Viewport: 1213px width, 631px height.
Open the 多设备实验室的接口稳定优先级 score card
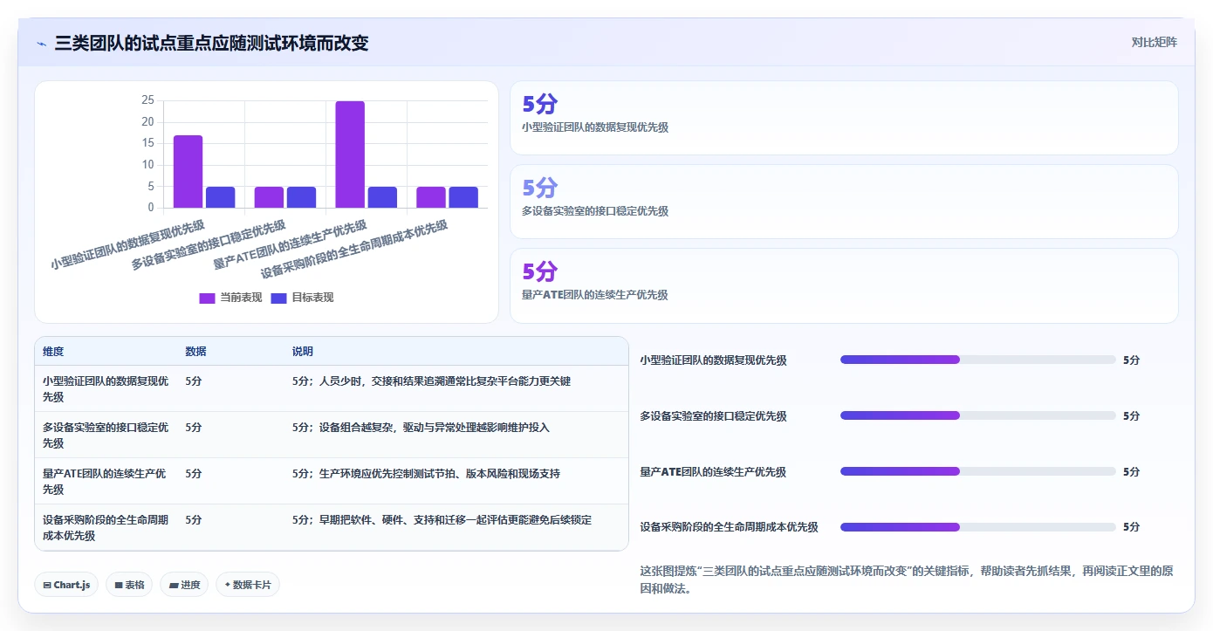844,202
